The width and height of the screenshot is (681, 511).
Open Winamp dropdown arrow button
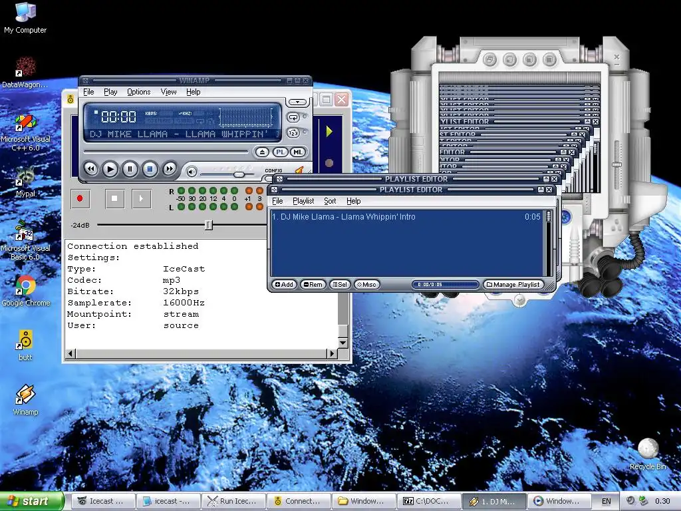click(297, 102)
